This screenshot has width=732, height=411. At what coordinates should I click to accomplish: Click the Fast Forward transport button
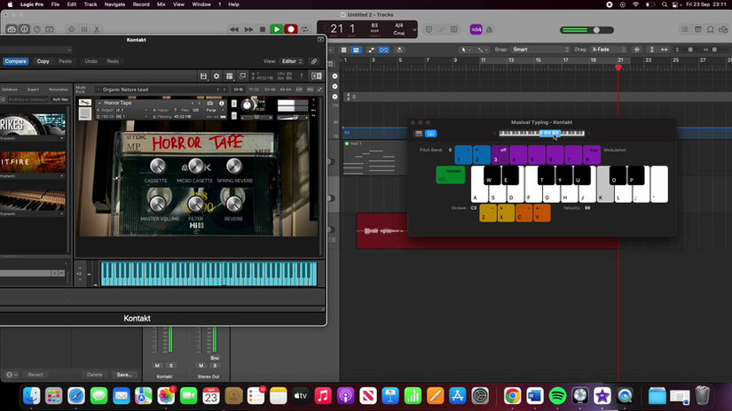click(x=248, y=29)
